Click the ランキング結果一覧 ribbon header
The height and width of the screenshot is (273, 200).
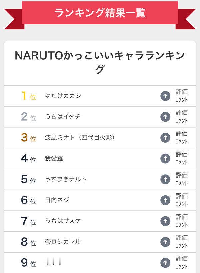point(100,13)
